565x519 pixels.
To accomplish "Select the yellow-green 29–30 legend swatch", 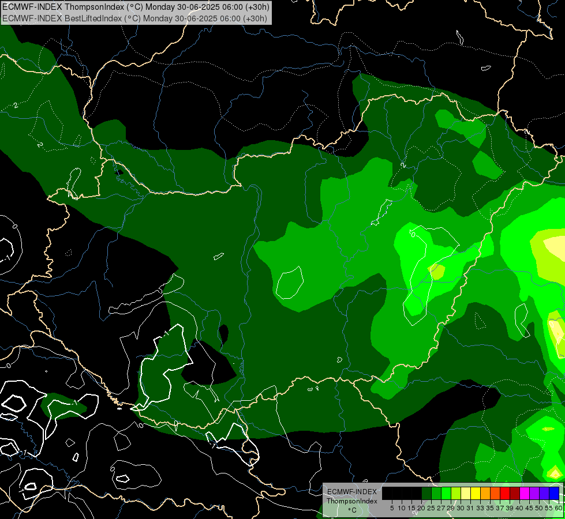I will click(456, 494).
